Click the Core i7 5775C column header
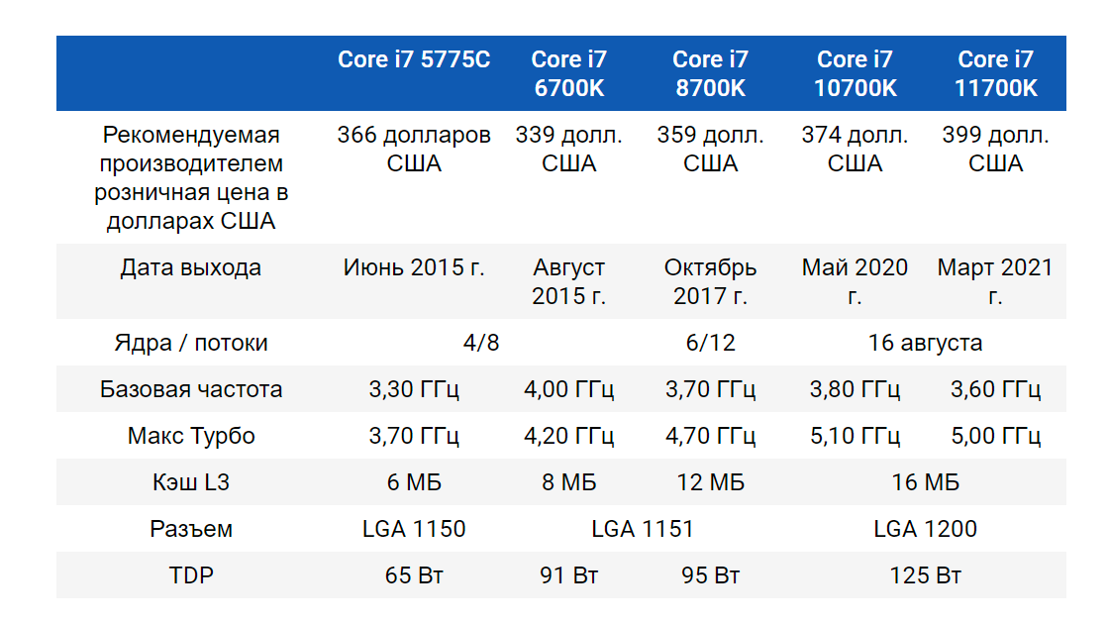The width and height of the screenshot is (1109, 624). pos(414,59)
